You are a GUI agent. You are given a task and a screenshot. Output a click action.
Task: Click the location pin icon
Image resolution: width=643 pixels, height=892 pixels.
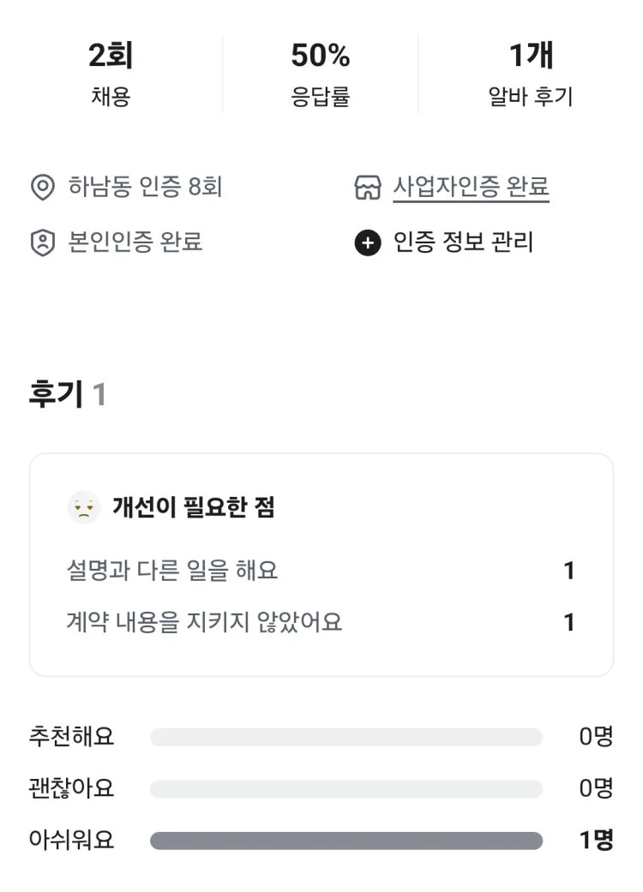tap(42, 187)
